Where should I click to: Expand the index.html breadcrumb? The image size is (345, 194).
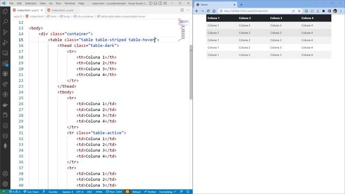[34, 16]
